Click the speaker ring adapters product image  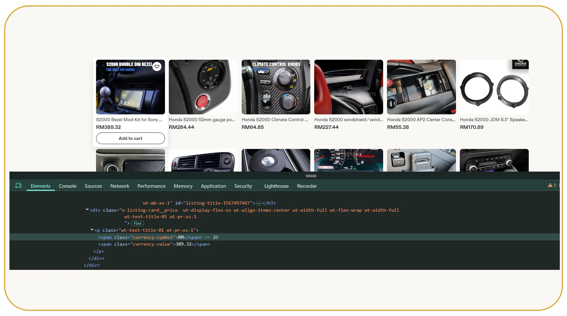[494, 87]
